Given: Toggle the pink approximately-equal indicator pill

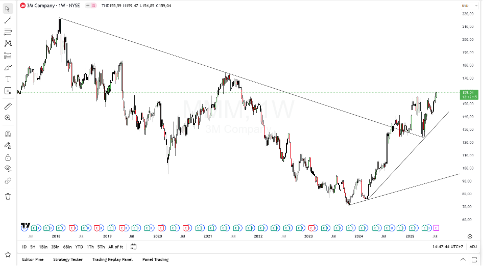Looking at the screenshot, I should [93, 6].
